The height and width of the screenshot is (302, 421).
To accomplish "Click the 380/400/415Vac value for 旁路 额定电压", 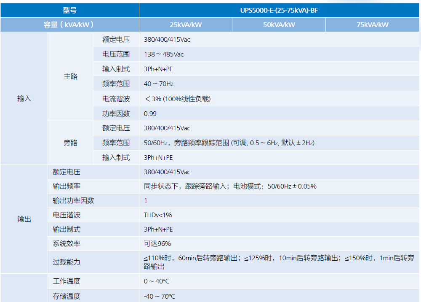I will (167, 128).
